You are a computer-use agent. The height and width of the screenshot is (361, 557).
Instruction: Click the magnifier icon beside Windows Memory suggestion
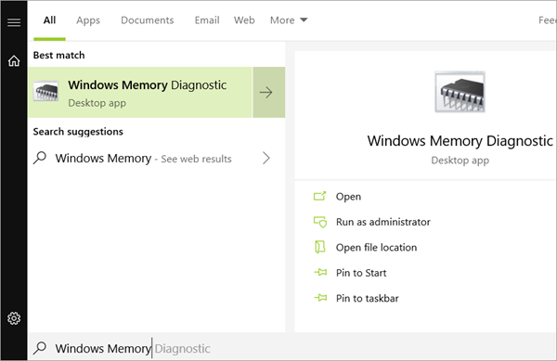(40, 158)
